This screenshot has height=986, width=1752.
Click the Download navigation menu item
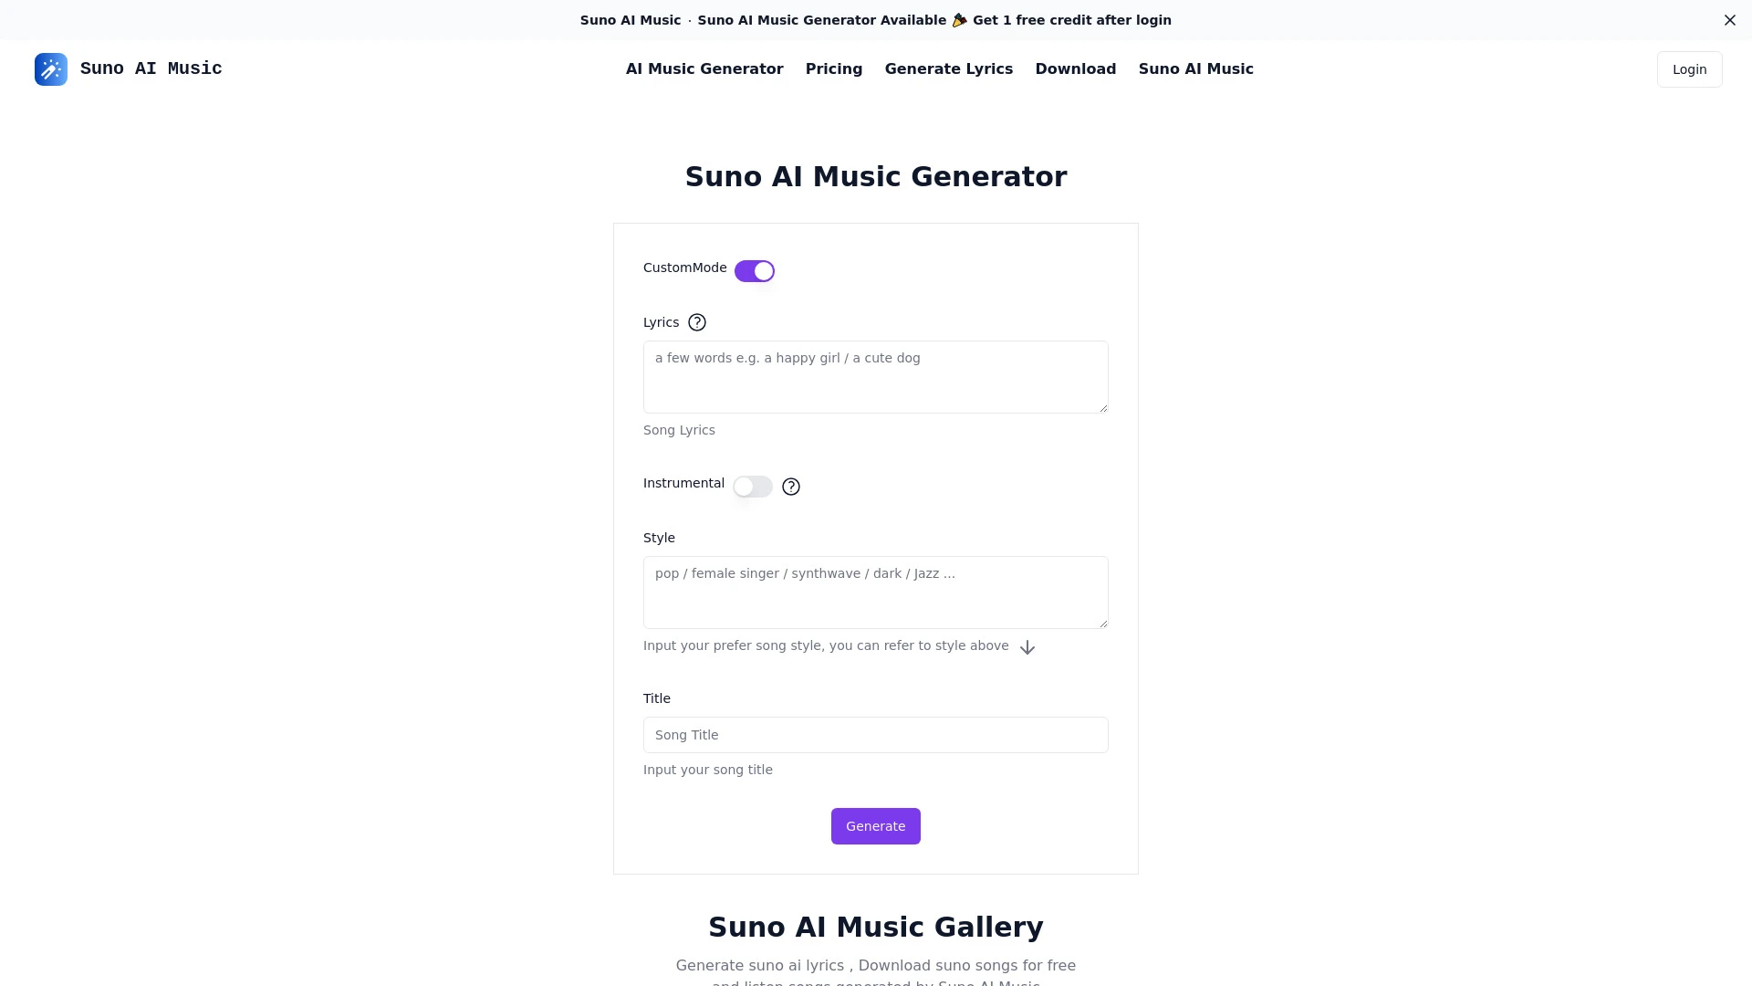pyautogui.click(x=1076, y=68)
